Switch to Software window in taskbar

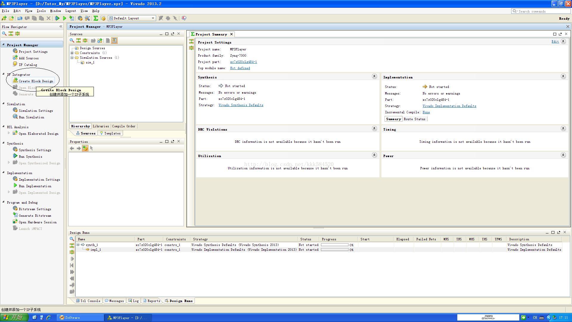80,318
